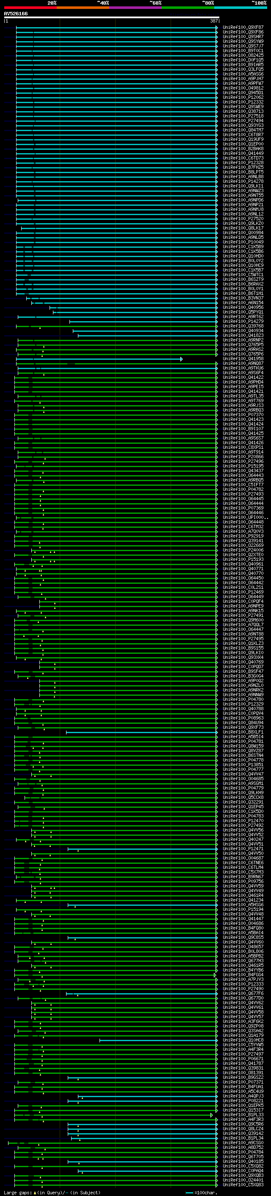271x1196 pixels.
Task: Select the UniRef100_A9TKU6 label
Action: (243, 368)
